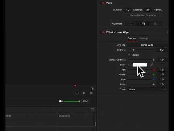The height and width of the screenshot is (131, 174).
Task: Switch to the Settings tab
Action: (144, 38)
